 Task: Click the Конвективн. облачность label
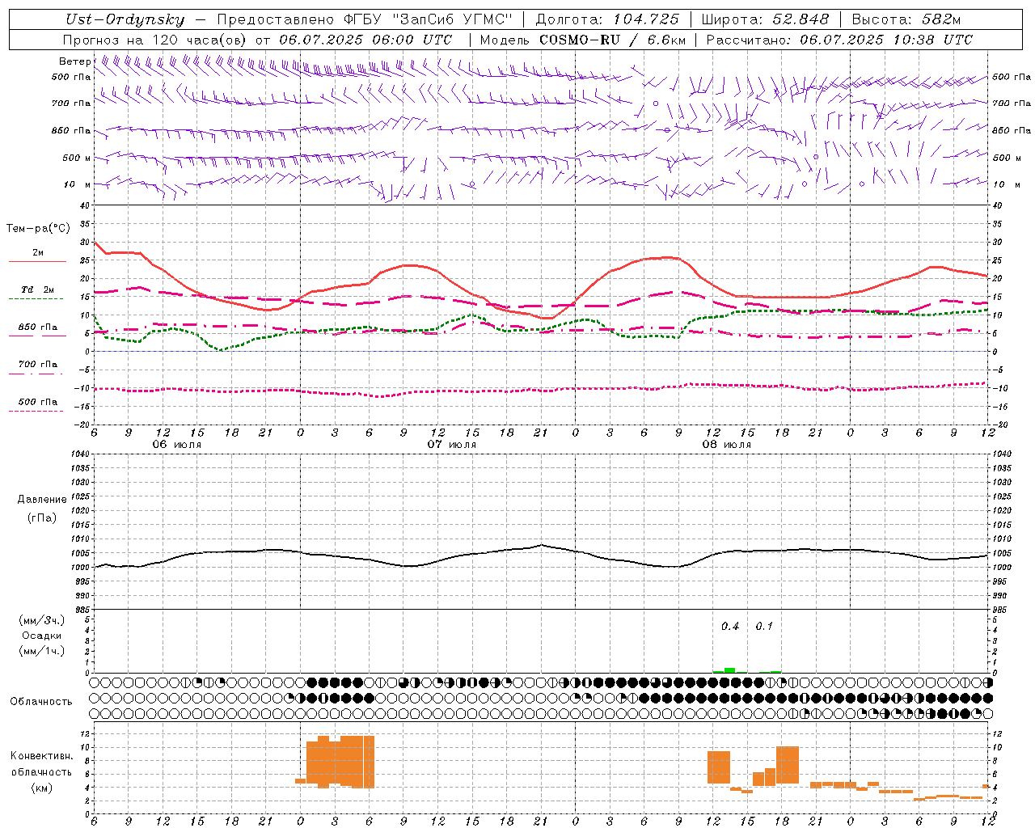tap(41, 763)
